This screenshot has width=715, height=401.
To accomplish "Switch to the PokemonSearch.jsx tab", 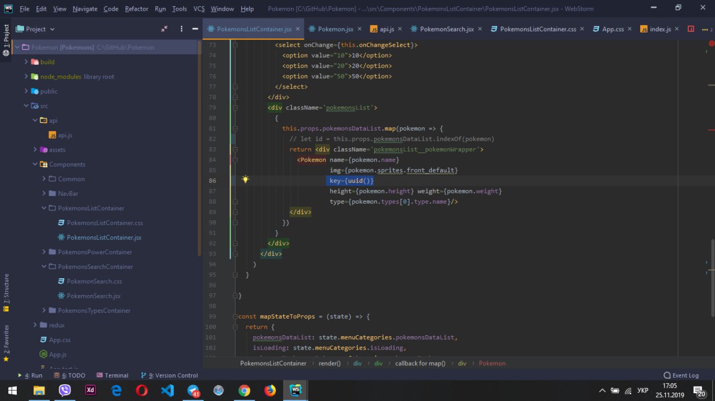I will click(446, 29).
